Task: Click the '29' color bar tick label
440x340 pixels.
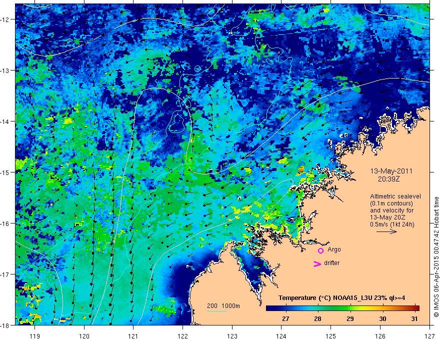Action: (x=350, y=318)
